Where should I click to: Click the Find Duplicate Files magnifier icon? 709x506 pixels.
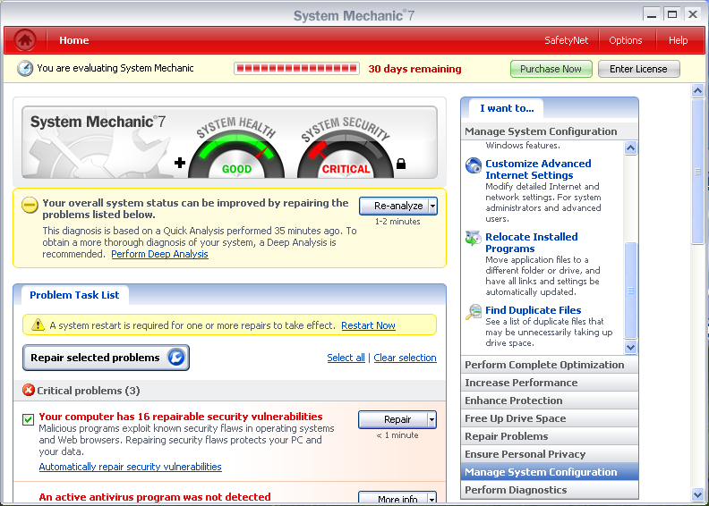pos(474,312)
